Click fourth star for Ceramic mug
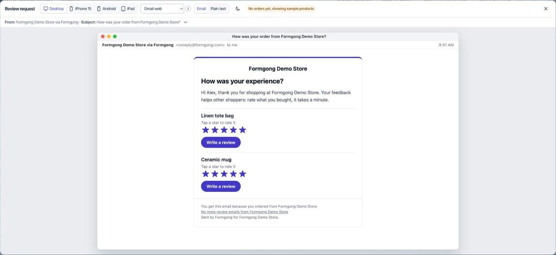556x255 pixels. tap(233, 174)
